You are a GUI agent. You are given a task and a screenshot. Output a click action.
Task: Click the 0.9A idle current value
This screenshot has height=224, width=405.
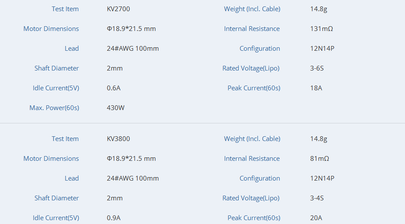coord(114,218)
